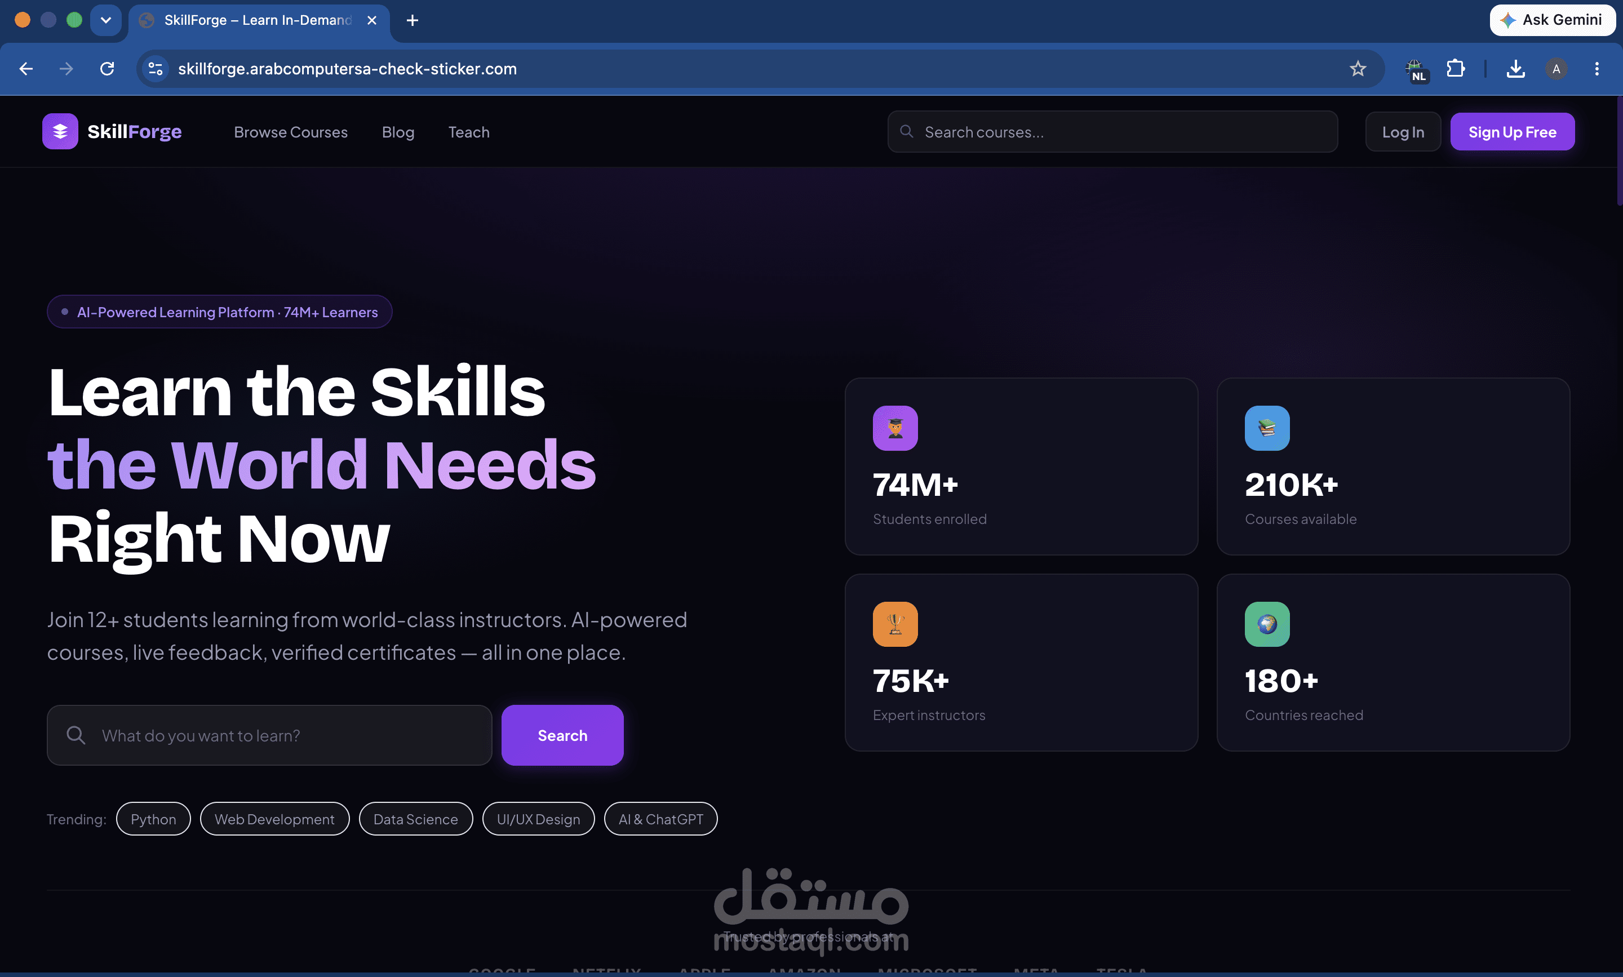Focus the 'What do you want to learn?' field
The height and width of the screenshot is (977, 1623).
tap(269, 735)
